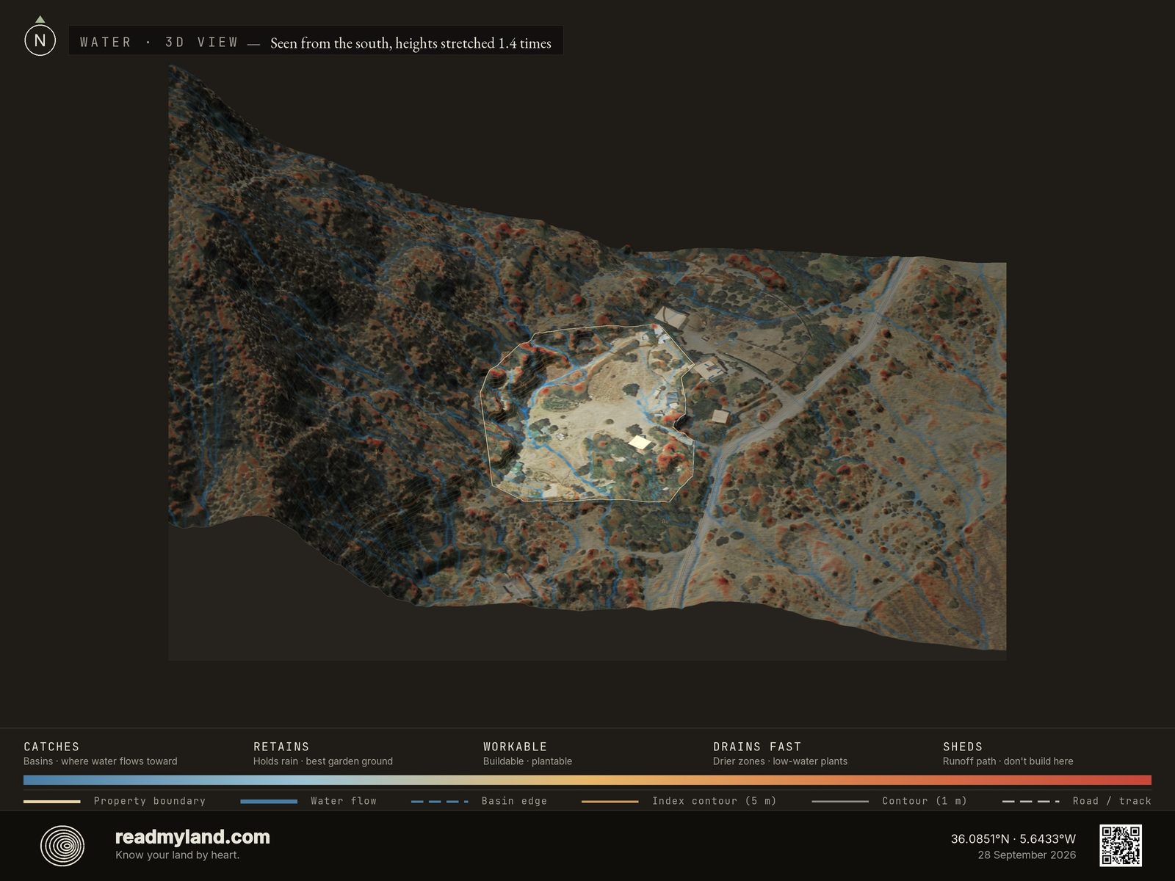The image size is (1175, 881).
Task: Click the 'Road / track' legend label
Action: click(1112, 801)
